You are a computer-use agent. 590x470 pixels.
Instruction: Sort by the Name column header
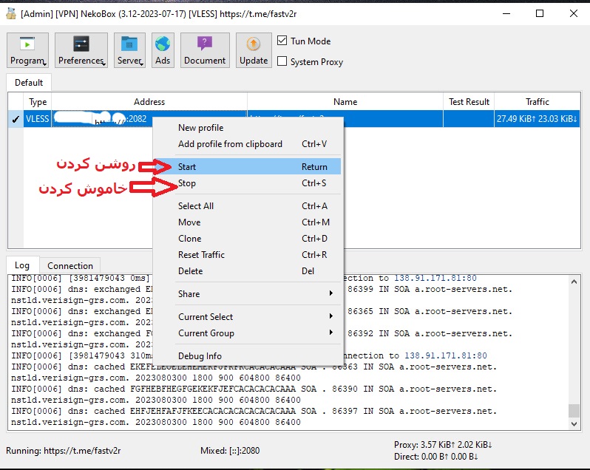click(x=345, y=102)
